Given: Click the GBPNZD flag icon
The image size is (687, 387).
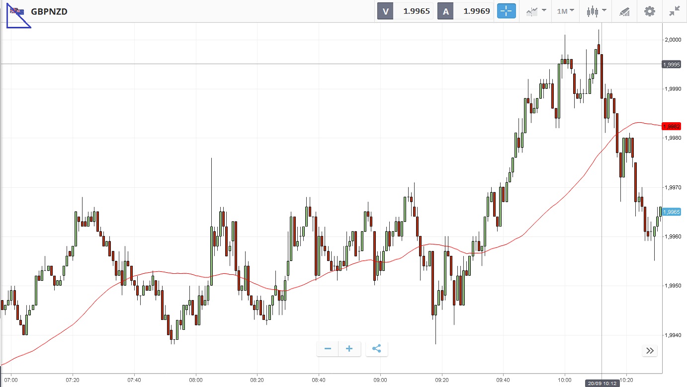Looking at the screenshot, I should (x=17, y=11).
